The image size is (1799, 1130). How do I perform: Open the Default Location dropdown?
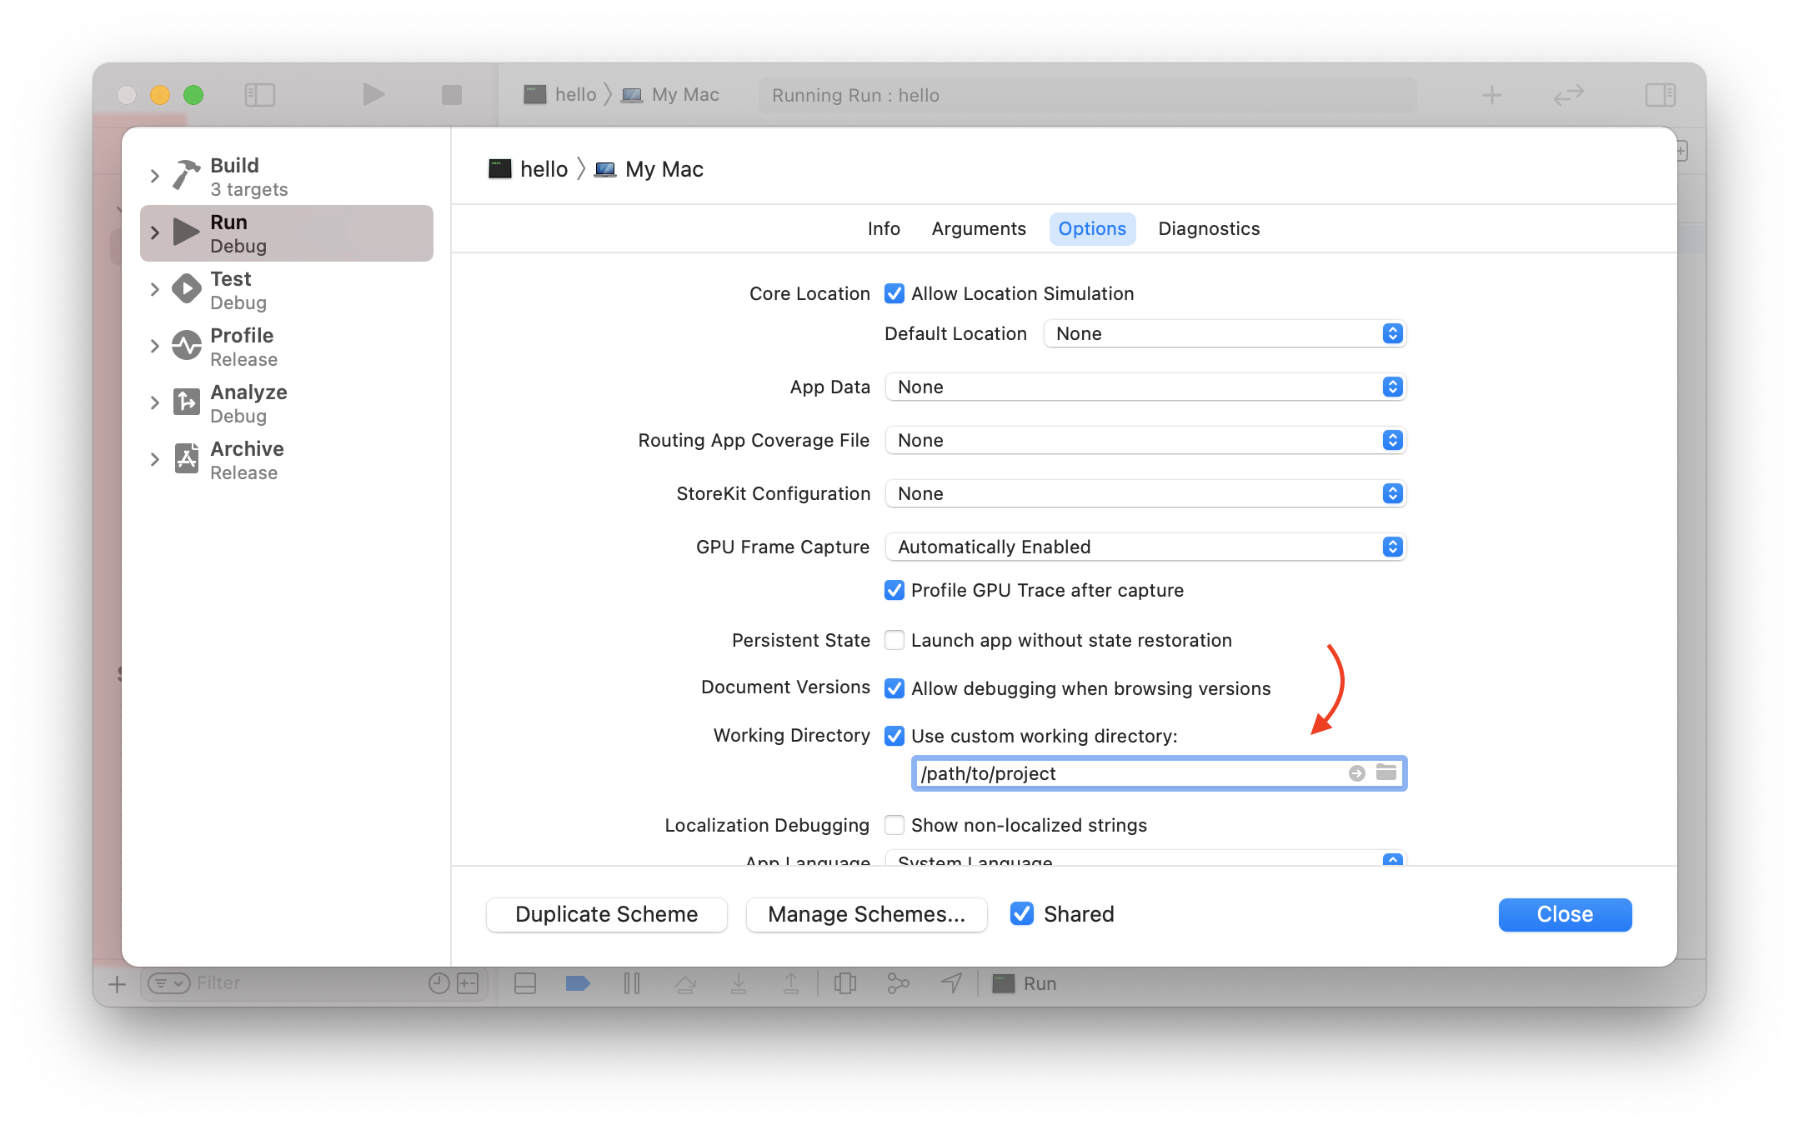[x=1224, y=333]
